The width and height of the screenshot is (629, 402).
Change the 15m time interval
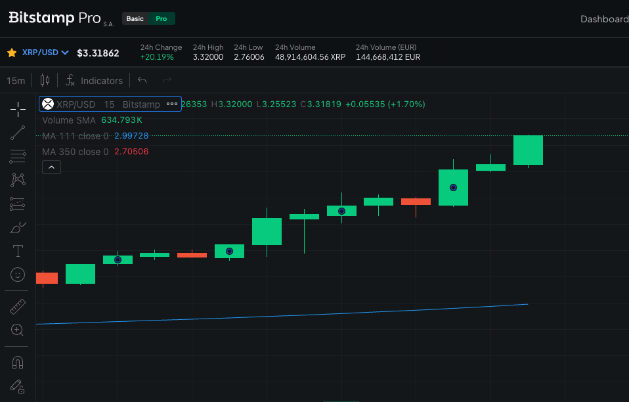pos(16,81)
